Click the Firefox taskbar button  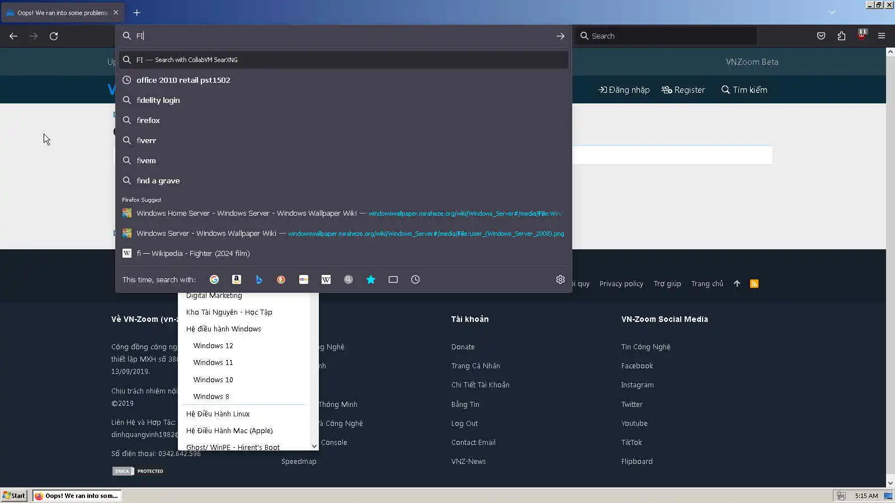click(x=77, y=496)
